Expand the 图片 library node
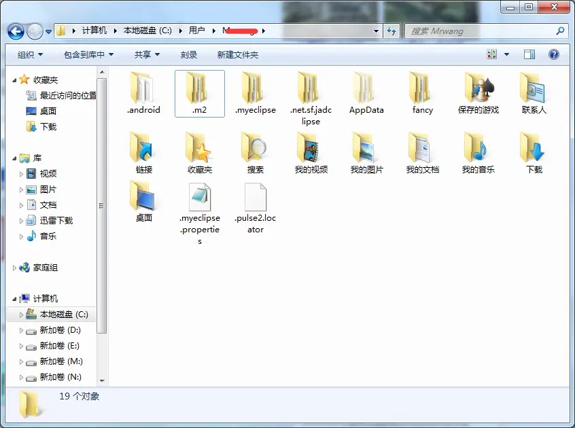This screenshot has height=428, width=575. pyautogui.click(x=20, y=189)
